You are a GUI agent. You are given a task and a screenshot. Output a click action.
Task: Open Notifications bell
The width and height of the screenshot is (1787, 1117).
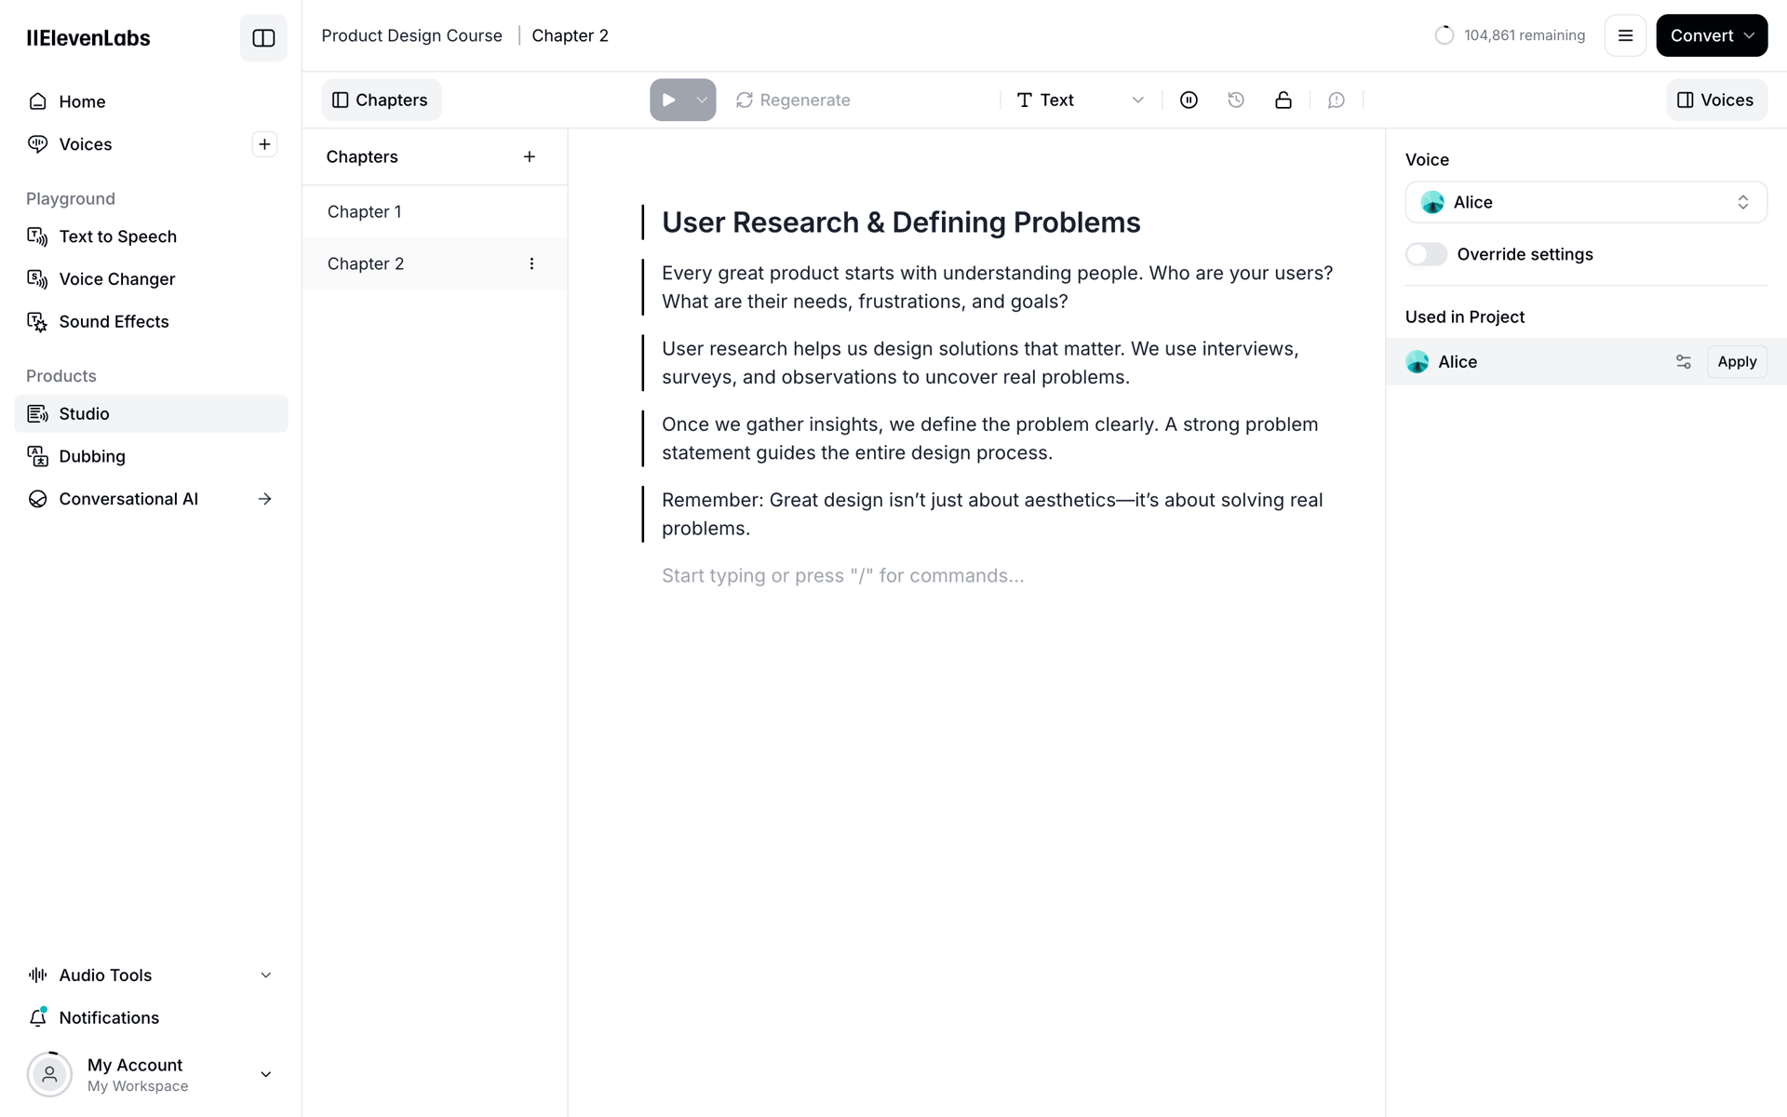pos(151,1017)
